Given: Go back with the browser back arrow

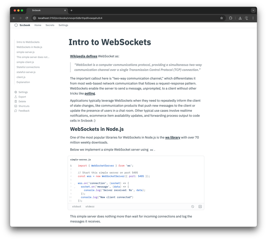Looking at the screenshot, I should 14,18.
